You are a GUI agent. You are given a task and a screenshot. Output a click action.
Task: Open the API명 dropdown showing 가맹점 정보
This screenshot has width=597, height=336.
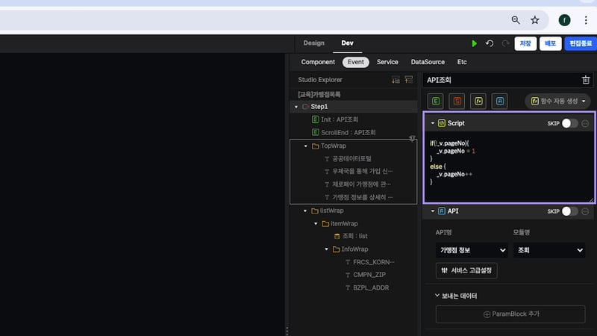pos(472,250)
